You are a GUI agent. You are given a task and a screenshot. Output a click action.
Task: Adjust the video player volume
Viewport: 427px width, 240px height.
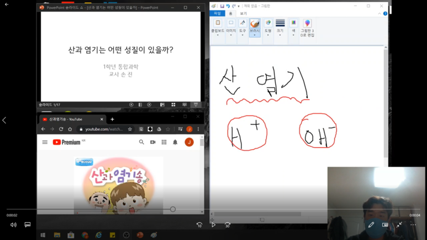13,225
